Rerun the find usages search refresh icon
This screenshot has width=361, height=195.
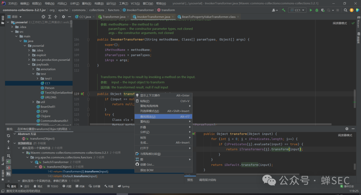click(8, 136)
